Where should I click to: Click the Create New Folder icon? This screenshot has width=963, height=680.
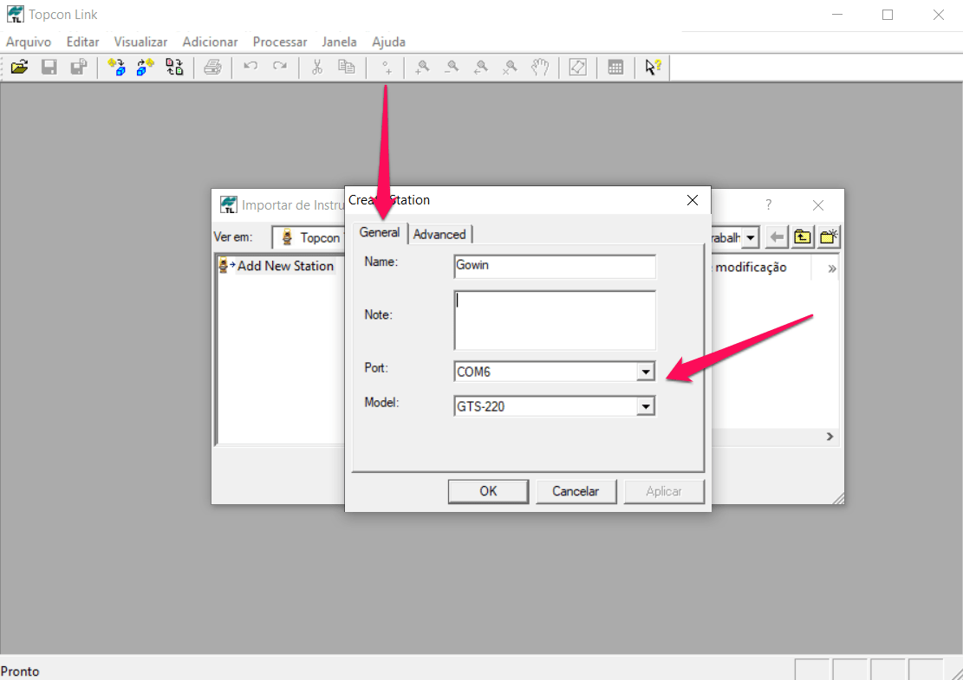pos(829,236)
